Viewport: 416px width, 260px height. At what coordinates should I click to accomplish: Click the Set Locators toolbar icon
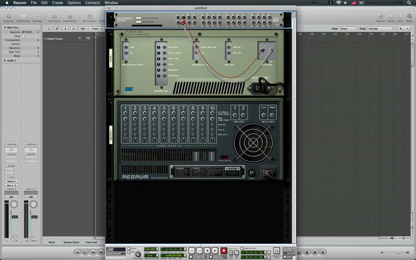(x=90, y=18)
